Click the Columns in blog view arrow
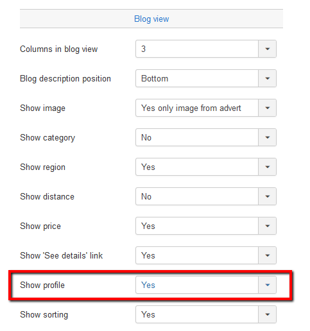 [x=267, y=49]
